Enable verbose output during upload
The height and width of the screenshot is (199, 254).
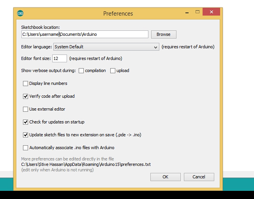tap(113, 70)
